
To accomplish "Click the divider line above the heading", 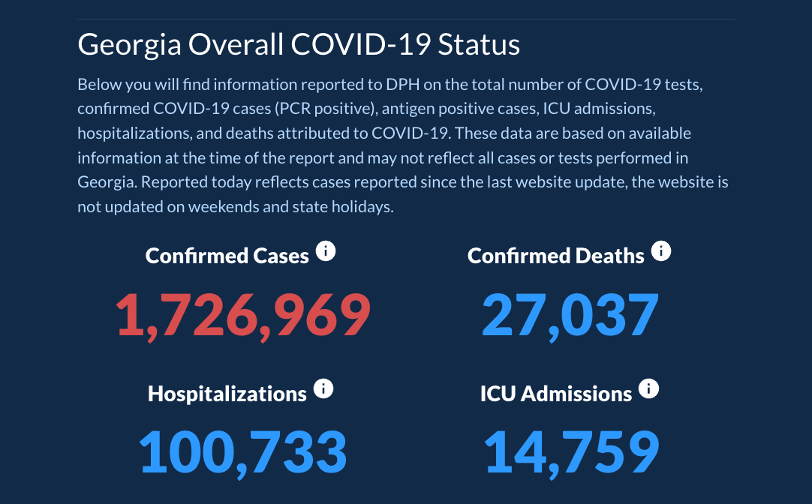I will point(406,19).
